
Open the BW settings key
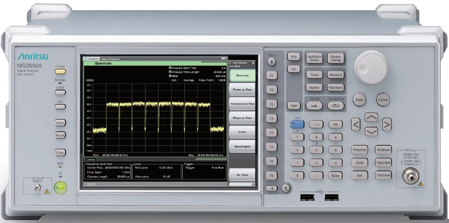360,176
